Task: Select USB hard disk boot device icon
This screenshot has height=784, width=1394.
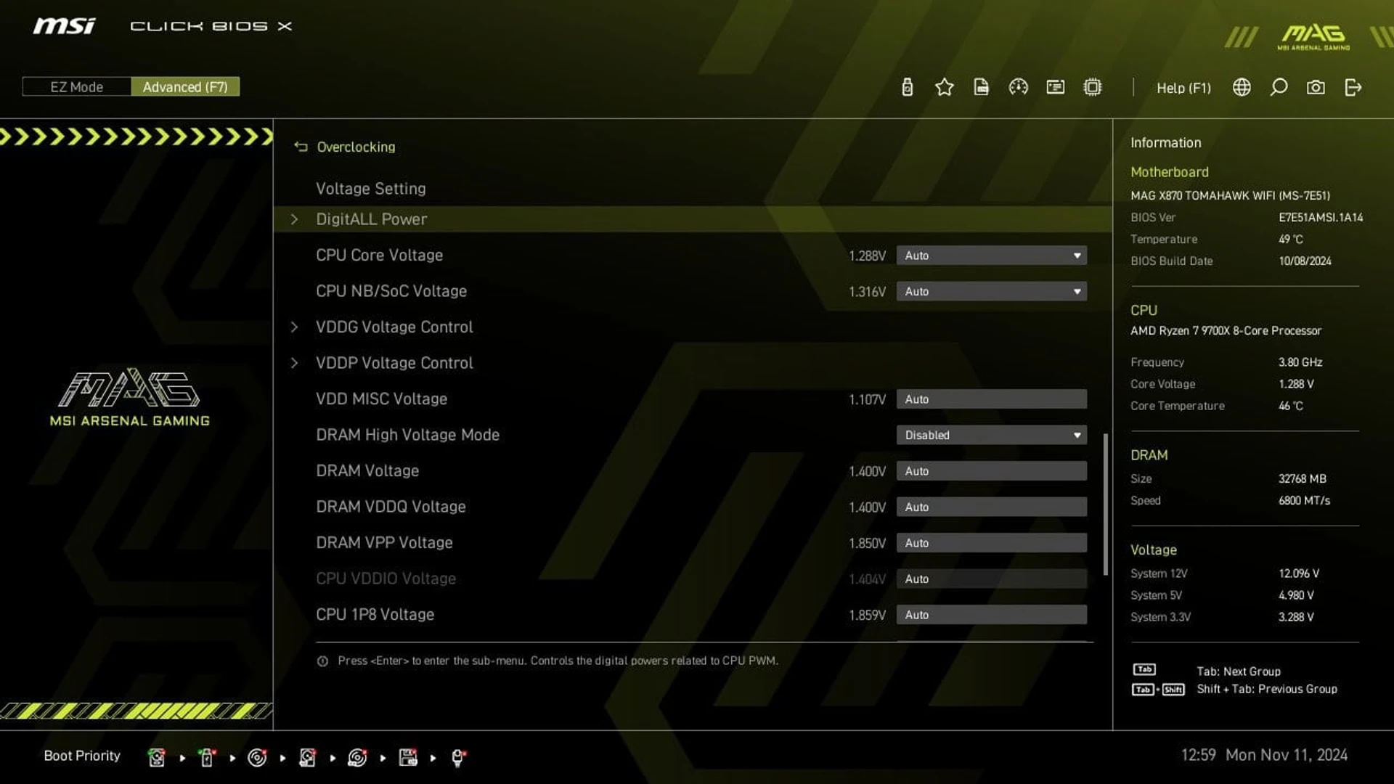Action: point(307,757)
